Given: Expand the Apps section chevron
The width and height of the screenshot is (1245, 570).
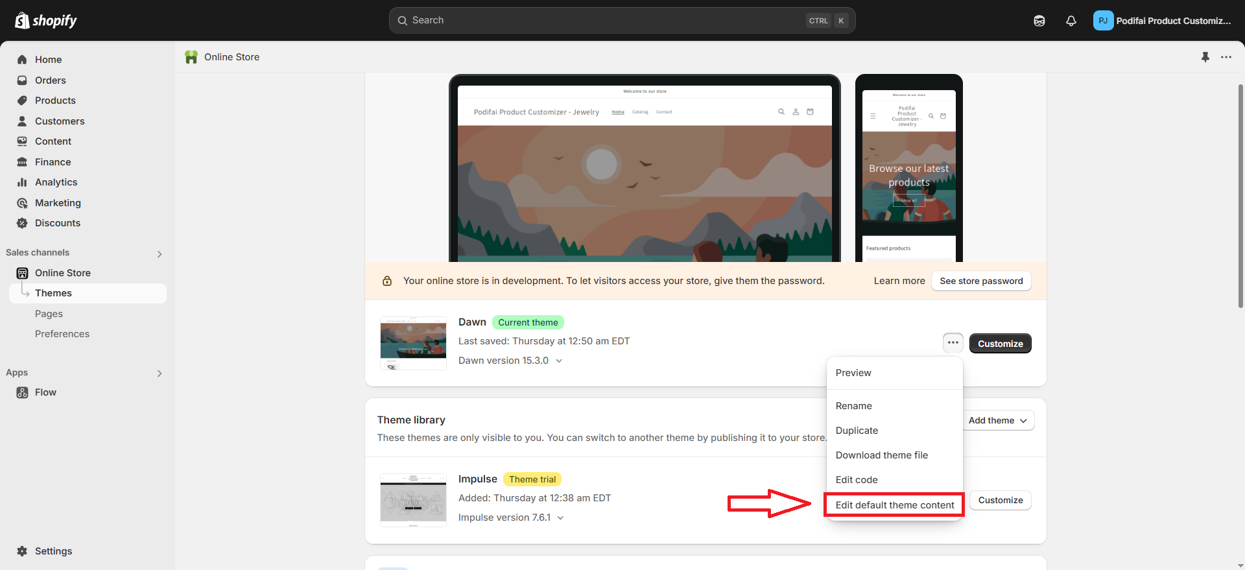Looking at the screenshot, I should click(x=160, y=374).
